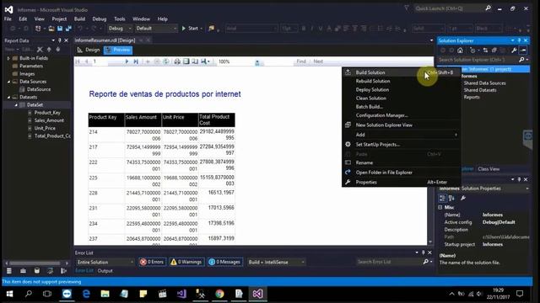Open Configuration Manager from context menu
The width and height of the screenshot is (540, 303).
click(x=402, y=115)
